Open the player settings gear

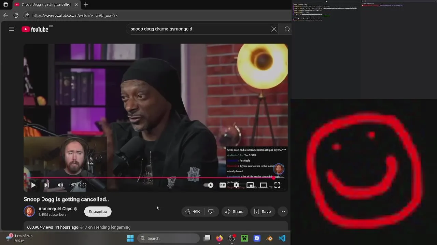click(236, 185)
